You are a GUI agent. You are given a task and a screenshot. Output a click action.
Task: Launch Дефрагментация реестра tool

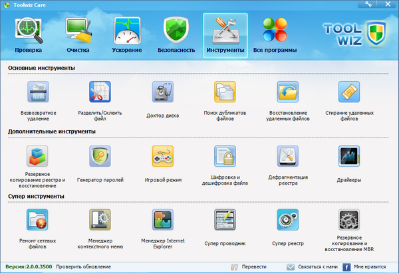click(x=287, y=157)
